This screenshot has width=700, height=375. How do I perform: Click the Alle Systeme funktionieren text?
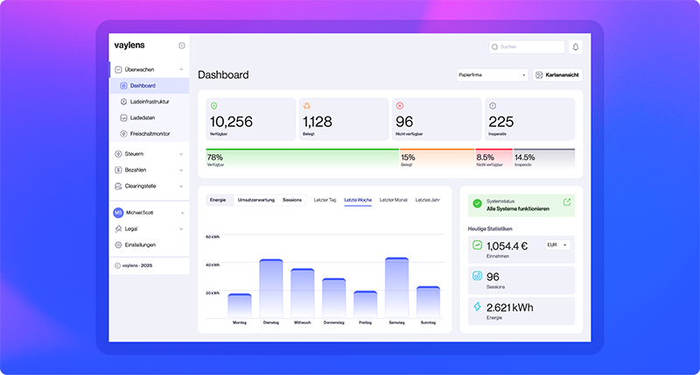[x=518, y=209]
